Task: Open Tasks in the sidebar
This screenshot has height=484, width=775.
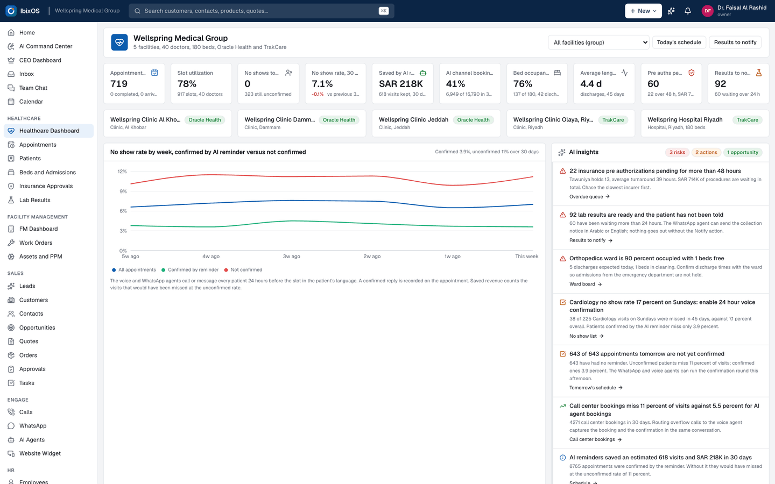Action: (x=48, y=383)
